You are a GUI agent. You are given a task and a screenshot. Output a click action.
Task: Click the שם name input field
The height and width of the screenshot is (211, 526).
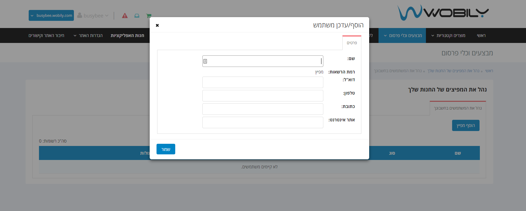pyautogui.click(x=263, y=61)
